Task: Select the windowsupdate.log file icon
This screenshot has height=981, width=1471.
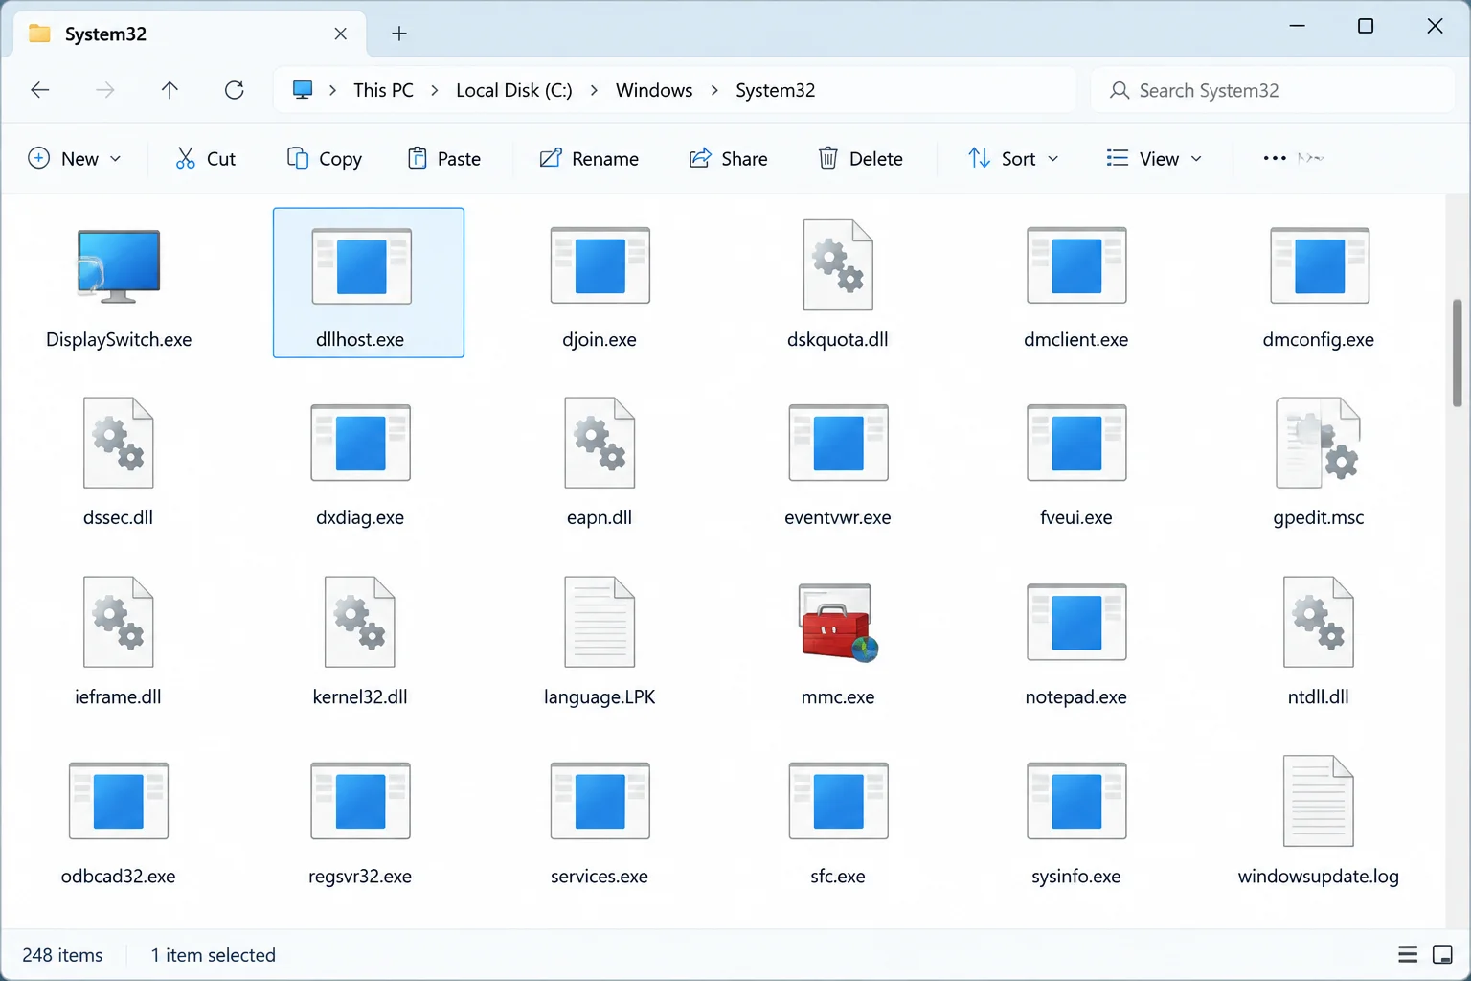Action: [1319, 801]
